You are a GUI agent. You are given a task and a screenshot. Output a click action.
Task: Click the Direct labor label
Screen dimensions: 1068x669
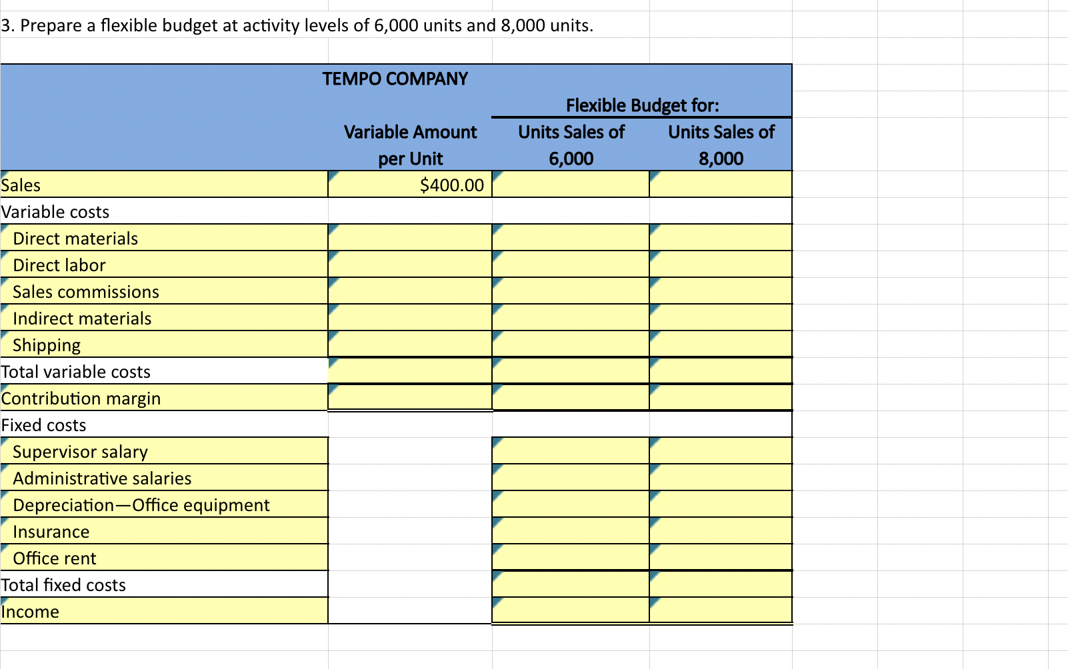[59, 265]
